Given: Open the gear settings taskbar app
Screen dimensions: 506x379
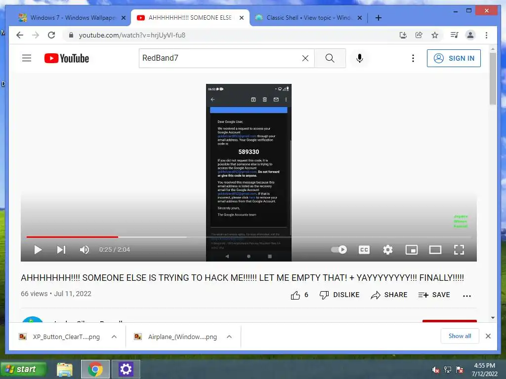Looking at the screenshot, I should coord(126,369).
